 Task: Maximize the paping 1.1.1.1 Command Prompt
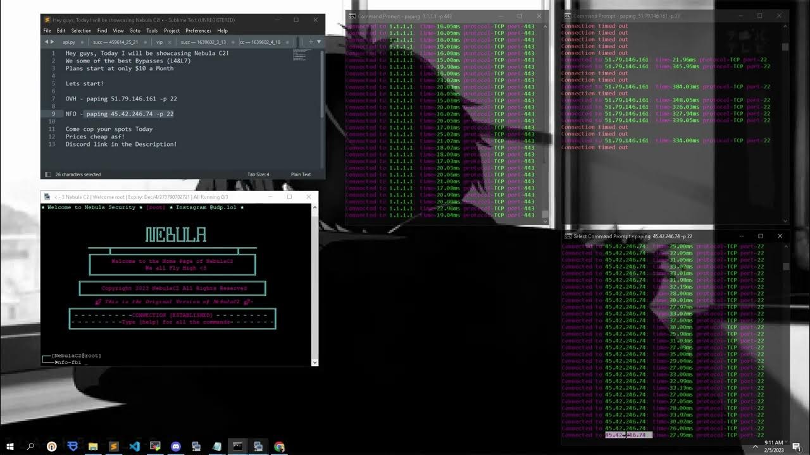(x=520, y=16)
